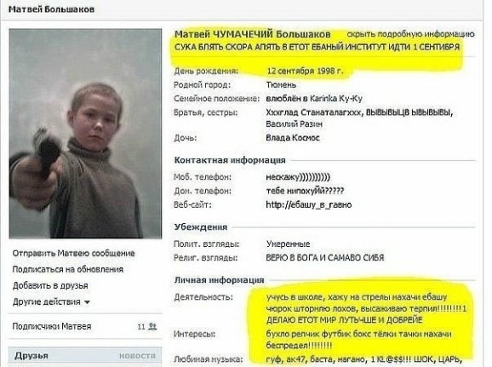The width and height of the screenshot is (492, 367).
Task: Click скрыть подробную информацию link
Action: coord(411,34)
